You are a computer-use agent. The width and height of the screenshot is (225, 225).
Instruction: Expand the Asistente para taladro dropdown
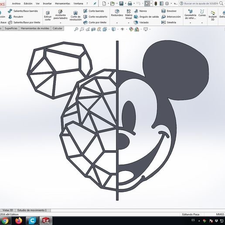point(61,23)
